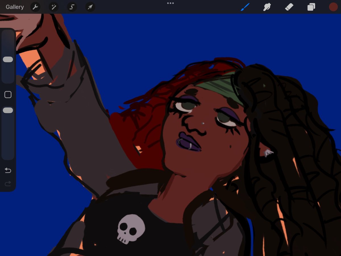The width and height of the screenshot is (341, 256).
Task: Activate the Transform arrow tool
Action: pyautogui.click(x=90, y=7)
